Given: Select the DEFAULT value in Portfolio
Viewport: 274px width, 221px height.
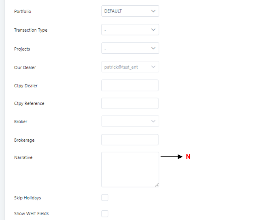Looking at the screenshot, I should (113, 11).
